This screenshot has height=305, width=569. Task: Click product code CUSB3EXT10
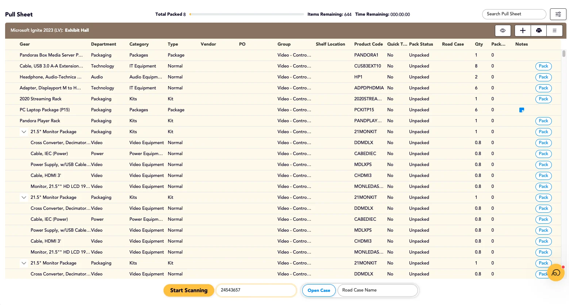pos(368,66)
